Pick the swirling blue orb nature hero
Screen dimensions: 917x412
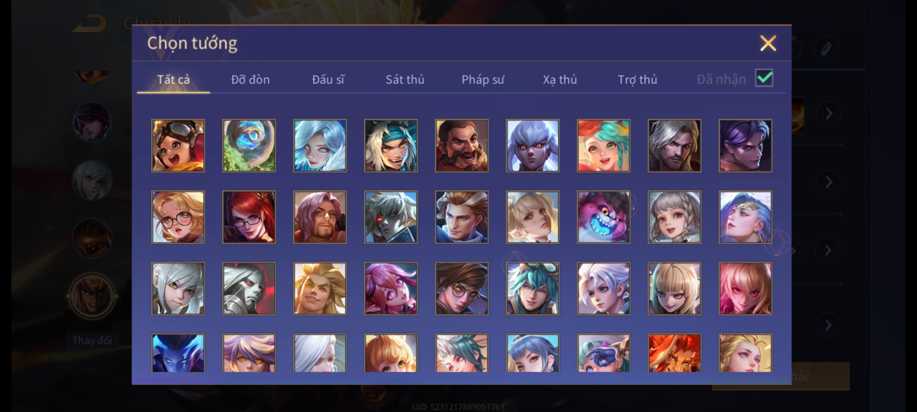point(249,145)
